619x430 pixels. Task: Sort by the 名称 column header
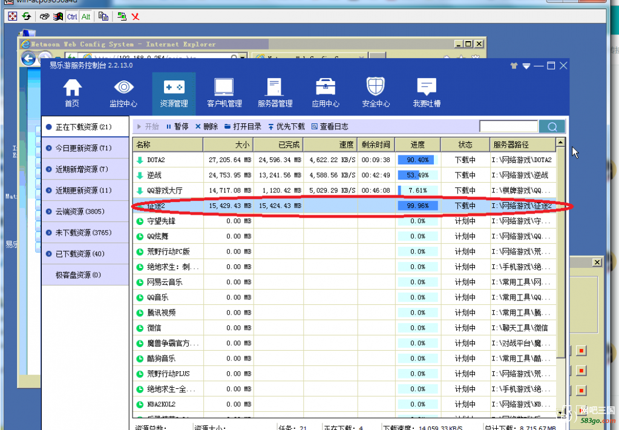click(x=168, y=145)
